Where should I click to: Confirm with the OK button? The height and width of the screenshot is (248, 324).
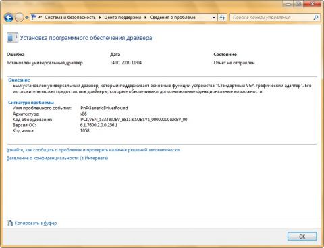click(x=302, y=237)
